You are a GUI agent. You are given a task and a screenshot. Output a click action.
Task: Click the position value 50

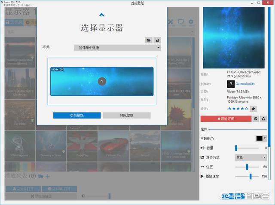[x=265, y=167]
